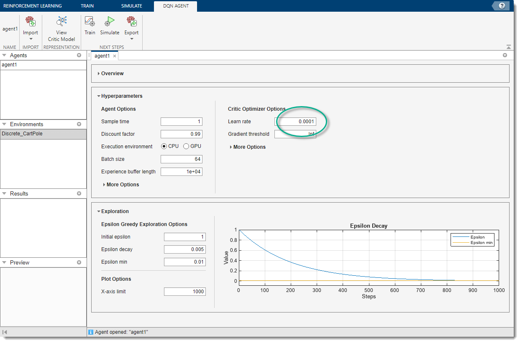Select the CPU execution environment radio button
The height and width of the screenshot is (343, 520).
pos(163,146)
